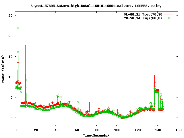Screen dimensions: 184x138
Task: Click the x-axis tick label 120
Action: (x=138, y=130)
